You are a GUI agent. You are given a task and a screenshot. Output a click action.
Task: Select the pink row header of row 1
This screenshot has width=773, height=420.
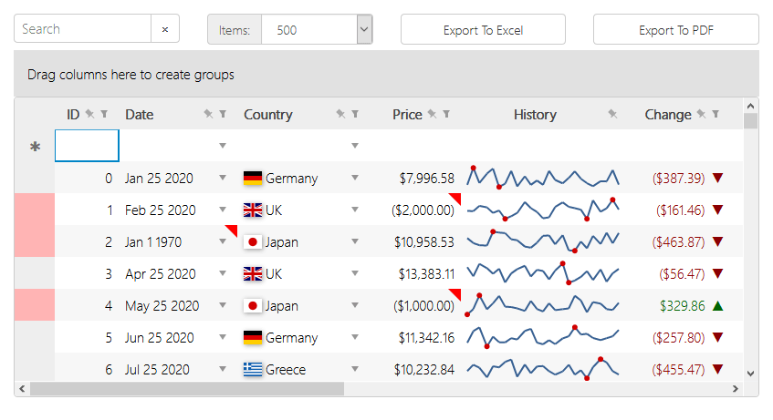(35, 210)
